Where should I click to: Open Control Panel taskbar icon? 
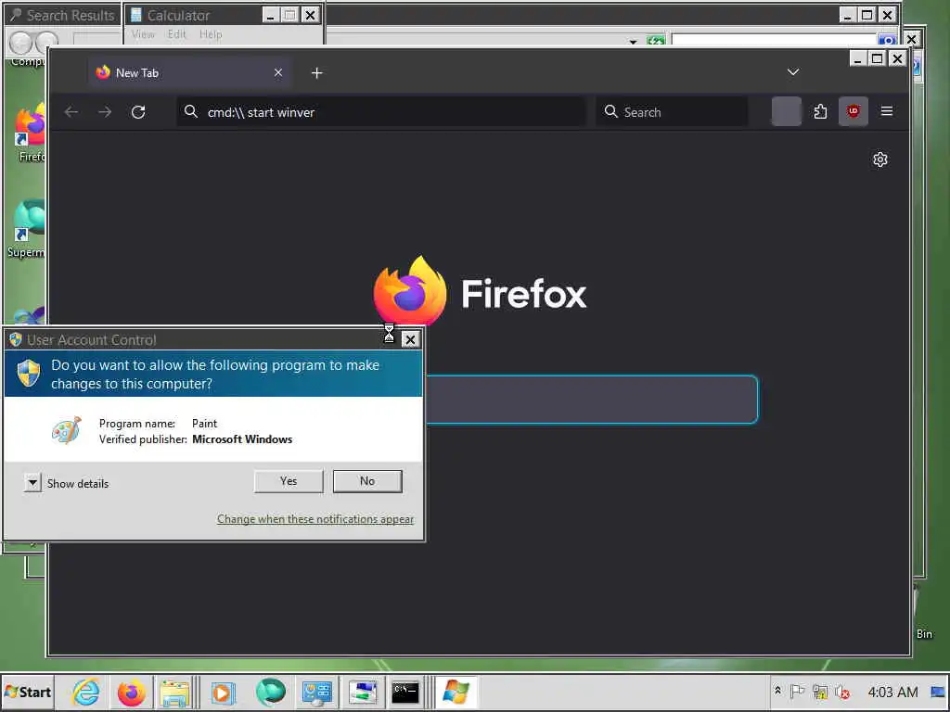point(317,692)
